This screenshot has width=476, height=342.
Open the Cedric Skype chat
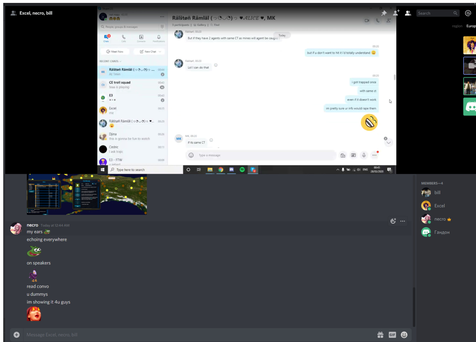point(132,149)
